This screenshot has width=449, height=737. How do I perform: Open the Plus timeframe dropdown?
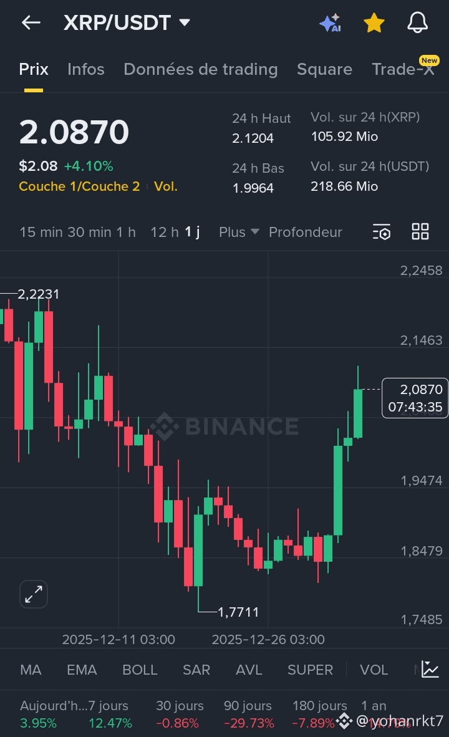239,232
